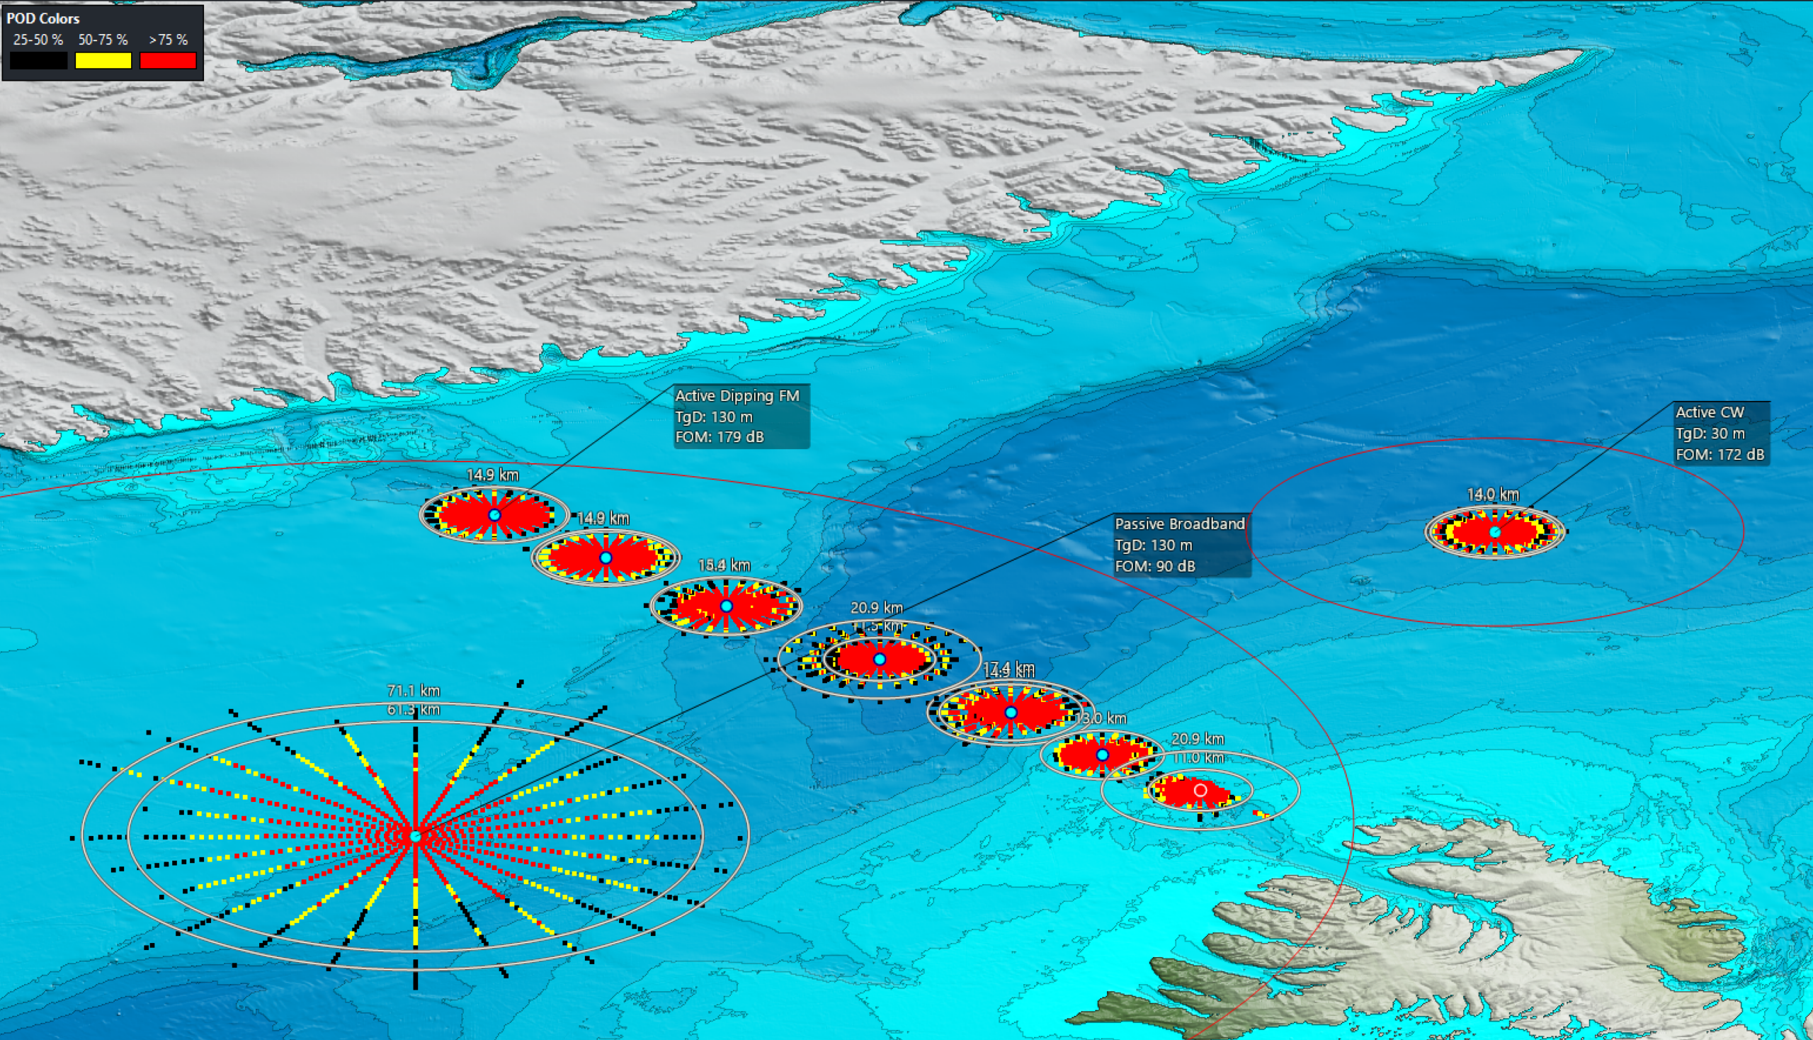
Task: Select the 'Active Dipping FM' callout title
Action: 737,396
